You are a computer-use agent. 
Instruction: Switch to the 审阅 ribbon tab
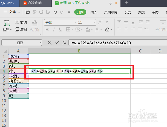(x=155, y=12)
